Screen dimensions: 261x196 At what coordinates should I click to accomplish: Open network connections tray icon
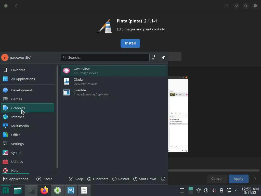click(229, 190)
